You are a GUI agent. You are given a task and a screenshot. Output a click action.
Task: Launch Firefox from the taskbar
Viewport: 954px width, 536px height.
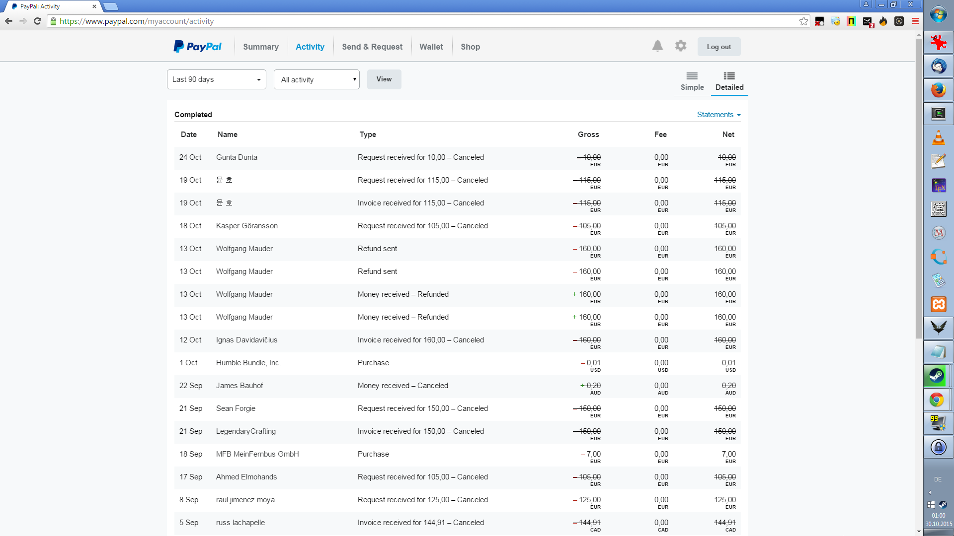(x=938, y=90)
